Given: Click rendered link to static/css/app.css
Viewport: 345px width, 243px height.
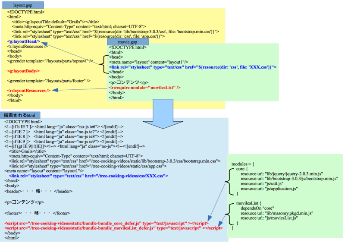Looking at the screenshot, I should point(88,166).
